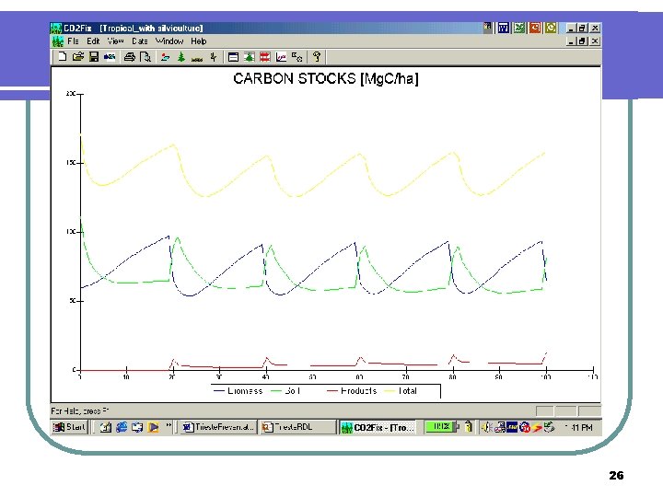Click the New document toolbar icon
The width and height of the screenshot is (663, 497).
click(63, 57)
